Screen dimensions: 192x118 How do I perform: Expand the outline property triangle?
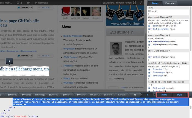coord(151,57)
